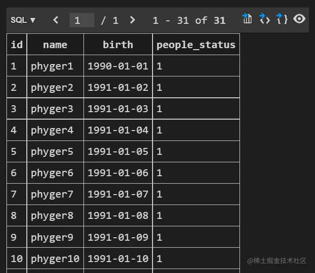Select the cell phyger2
The height and width of the screenshot is (273, 315).
coord(55,87)
